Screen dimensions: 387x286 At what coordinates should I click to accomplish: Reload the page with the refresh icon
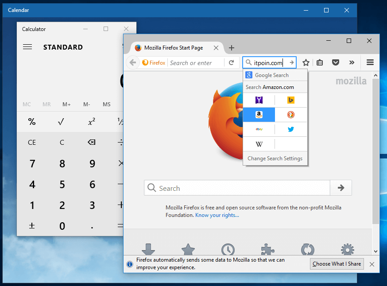[231, 63]
